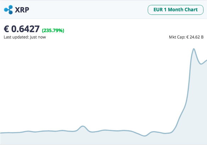Click the 'Mkt Cap: € 24.62 B' label

[x=186, y=37]
